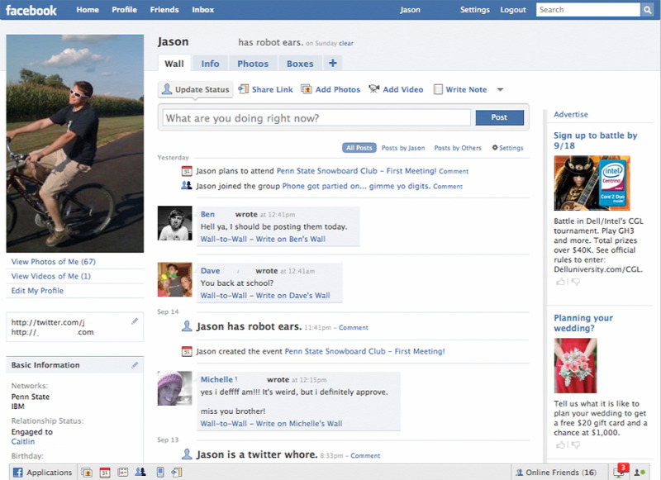Open Inbox in the top navigation
Viewport: 661px width, 480px height.
coord(203,10)
